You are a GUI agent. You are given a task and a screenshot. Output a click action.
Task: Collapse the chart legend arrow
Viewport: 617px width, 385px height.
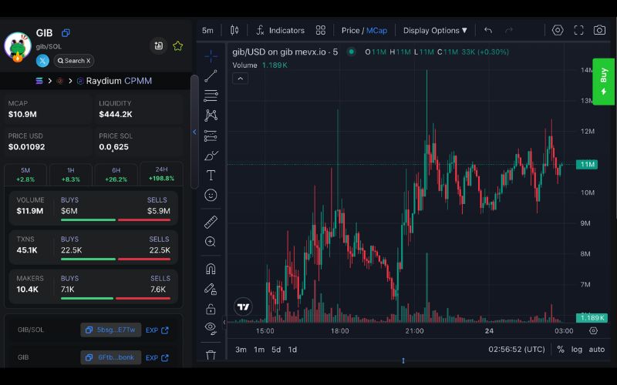(240, 79)
